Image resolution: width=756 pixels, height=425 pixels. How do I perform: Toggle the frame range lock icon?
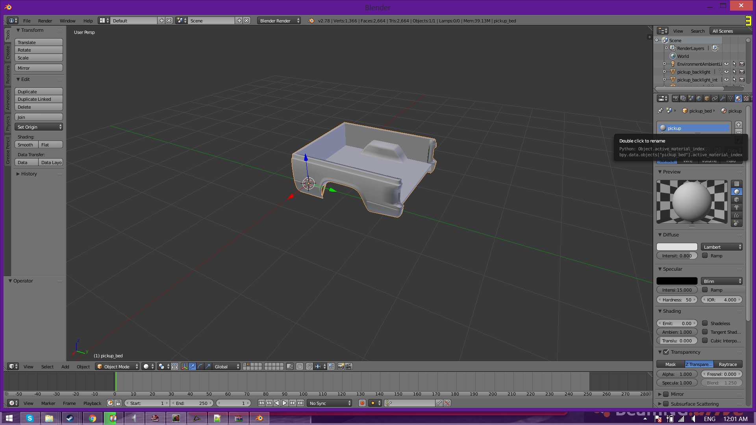pyautogui.click(x=118, y=403)
